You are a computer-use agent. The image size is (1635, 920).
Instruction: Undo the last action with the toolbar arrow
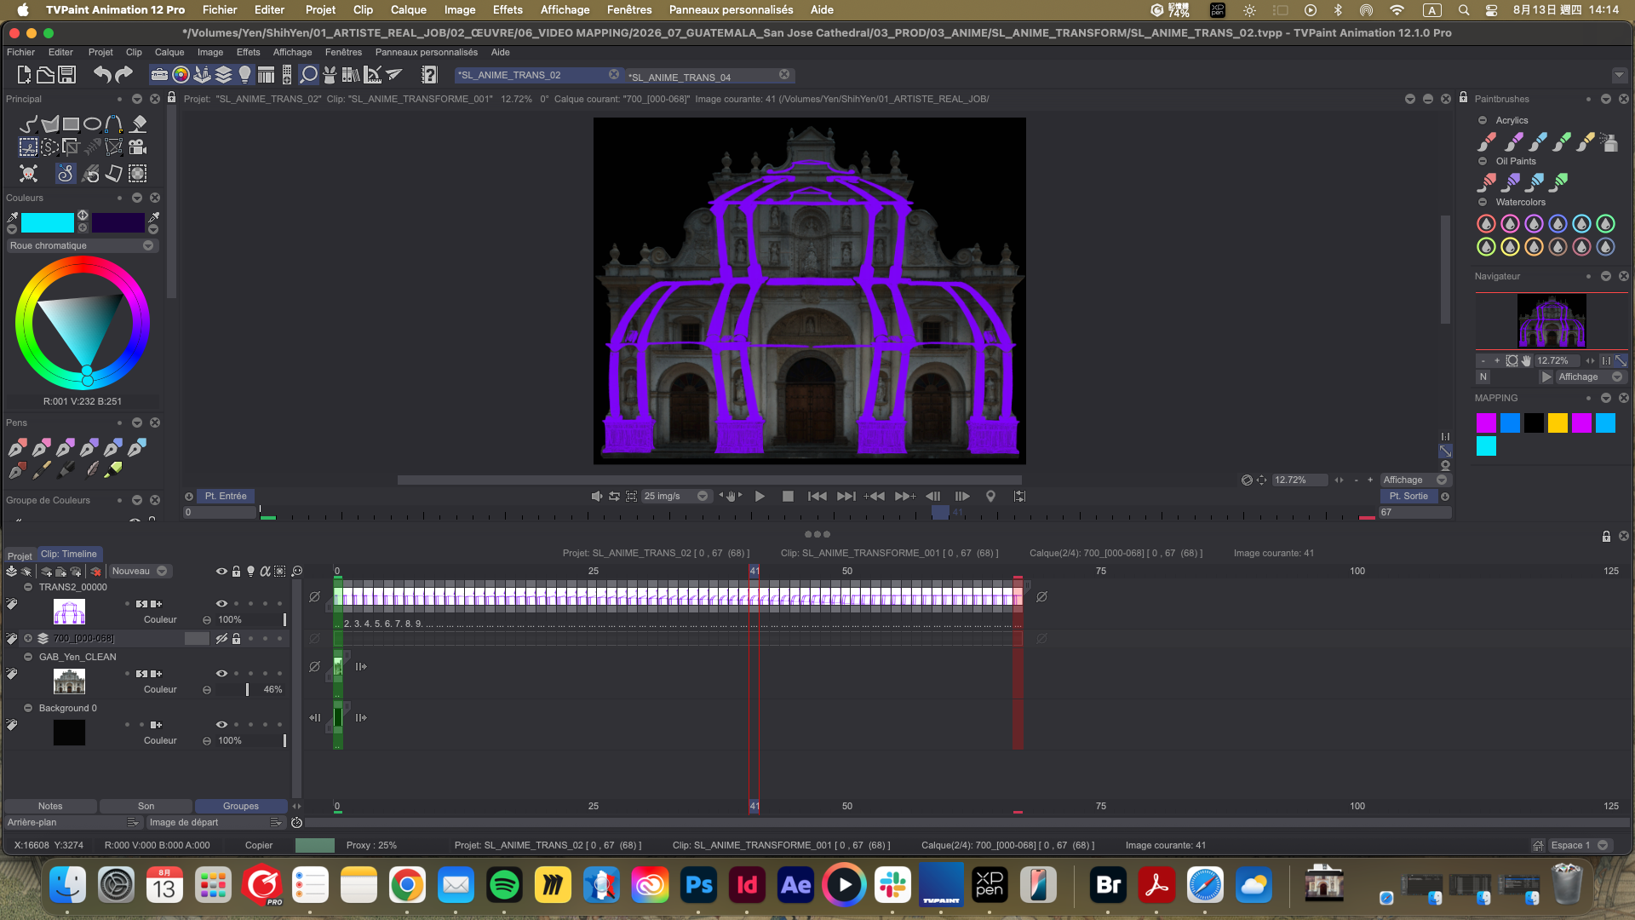(102, 75)
